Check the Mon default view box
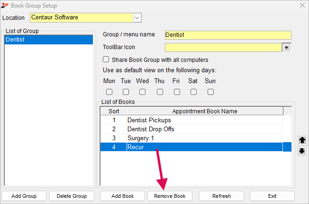Screen dimensions: 309x204 (x=109, y=92)
